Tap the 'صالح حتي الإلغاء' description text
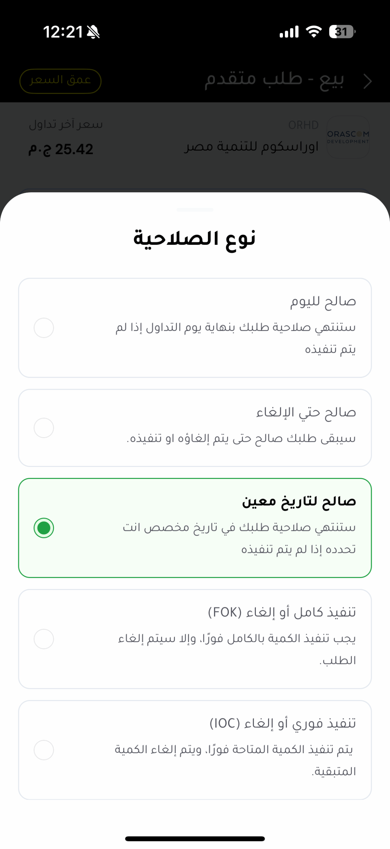 (241, 438)
